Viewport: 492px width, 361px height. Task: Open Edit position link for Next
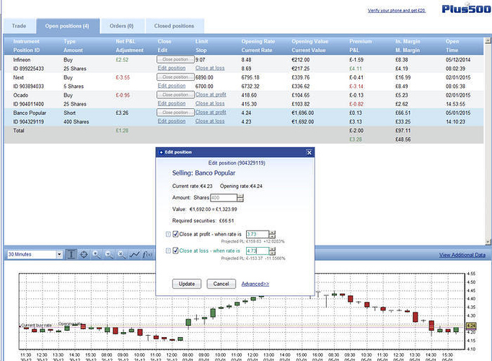[172, 86]
